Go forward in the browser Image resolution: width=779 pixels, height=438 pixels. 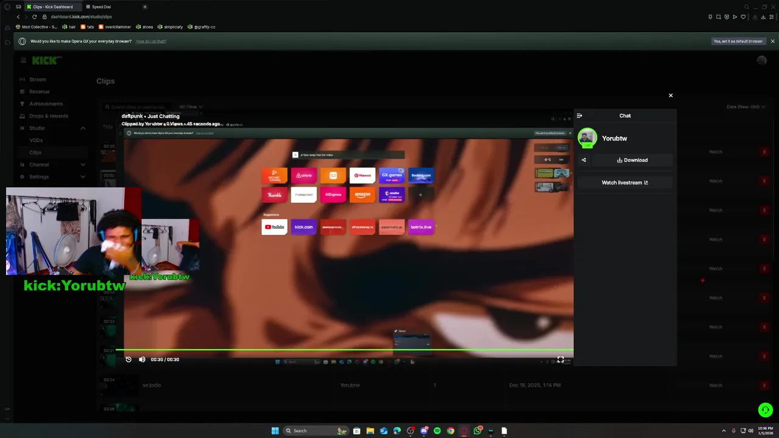click(26, 17)
